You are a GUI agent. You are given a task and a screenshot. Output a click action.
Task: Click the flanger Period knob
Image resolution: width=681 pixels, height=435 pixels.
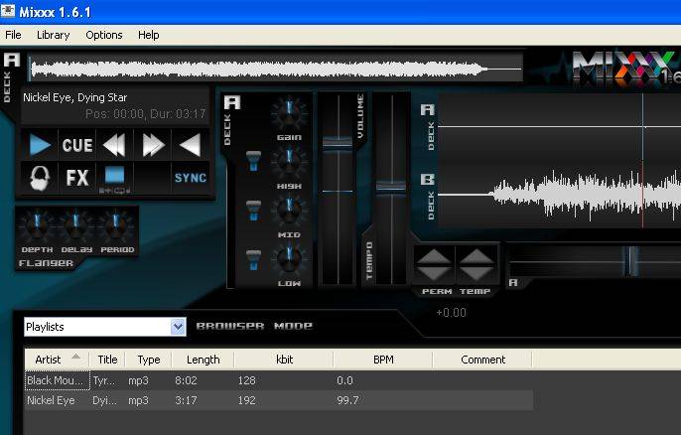click(116, 226)
